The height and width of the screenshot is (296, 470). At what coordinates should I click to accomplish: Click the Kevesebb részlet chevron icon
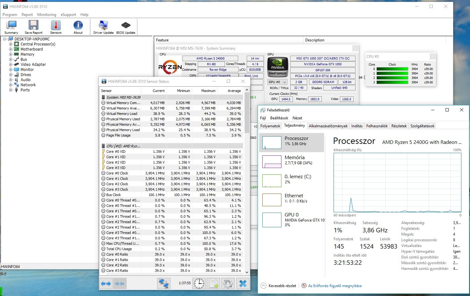point(263,286)
